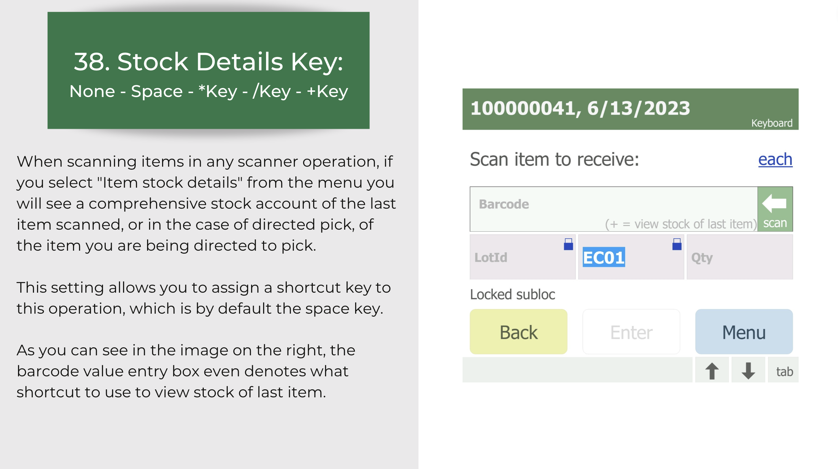The width and height of the screenshot is (838, 469).
Task: Click the empty status bar beside arrows
Action: [x=577, y=370]
